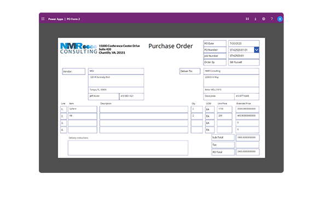Click line 3 Item field

pyautogui.click(x=83, y=123)
